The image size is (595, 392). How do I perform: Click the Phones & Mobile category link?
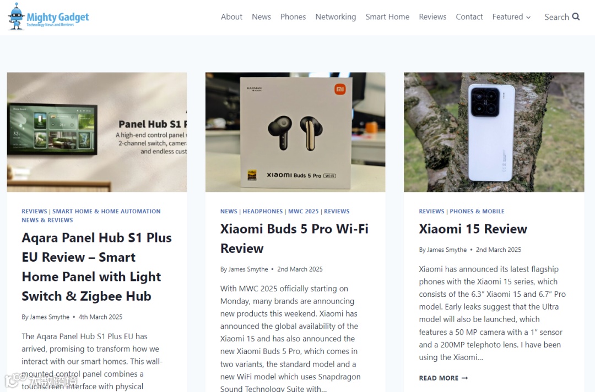pyautogui.click(x=477, y=211)
